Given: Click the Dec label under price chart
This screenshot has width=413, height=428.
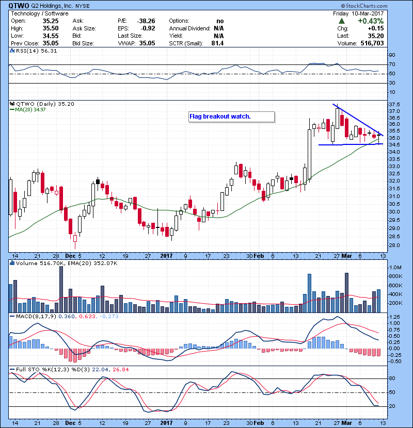Looking at the screenshot, I should (70, 256).
